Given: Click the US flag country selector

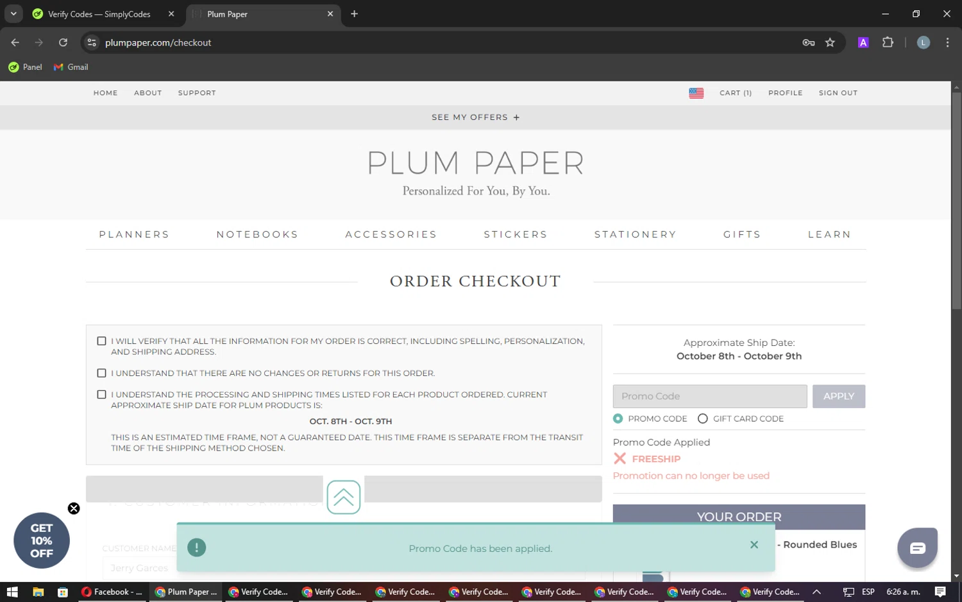Looking at the screenshot, I should 696,93.
